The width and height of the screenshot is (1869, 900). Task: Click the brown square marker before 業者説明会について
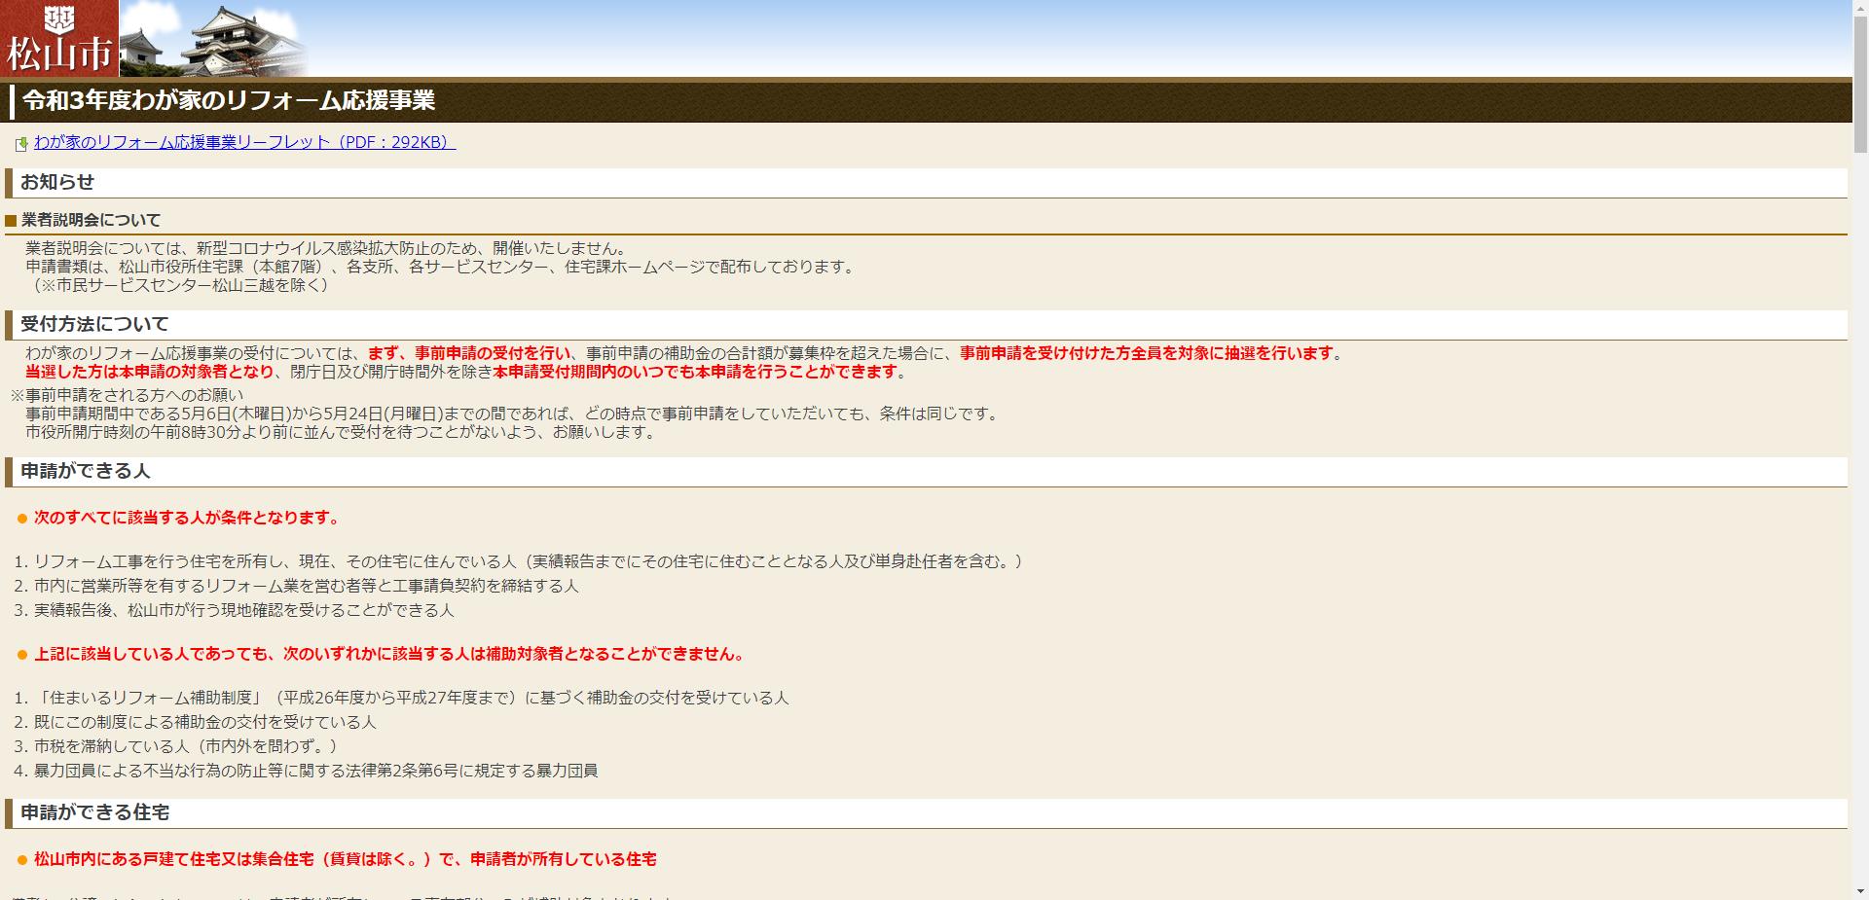point(13,220)
